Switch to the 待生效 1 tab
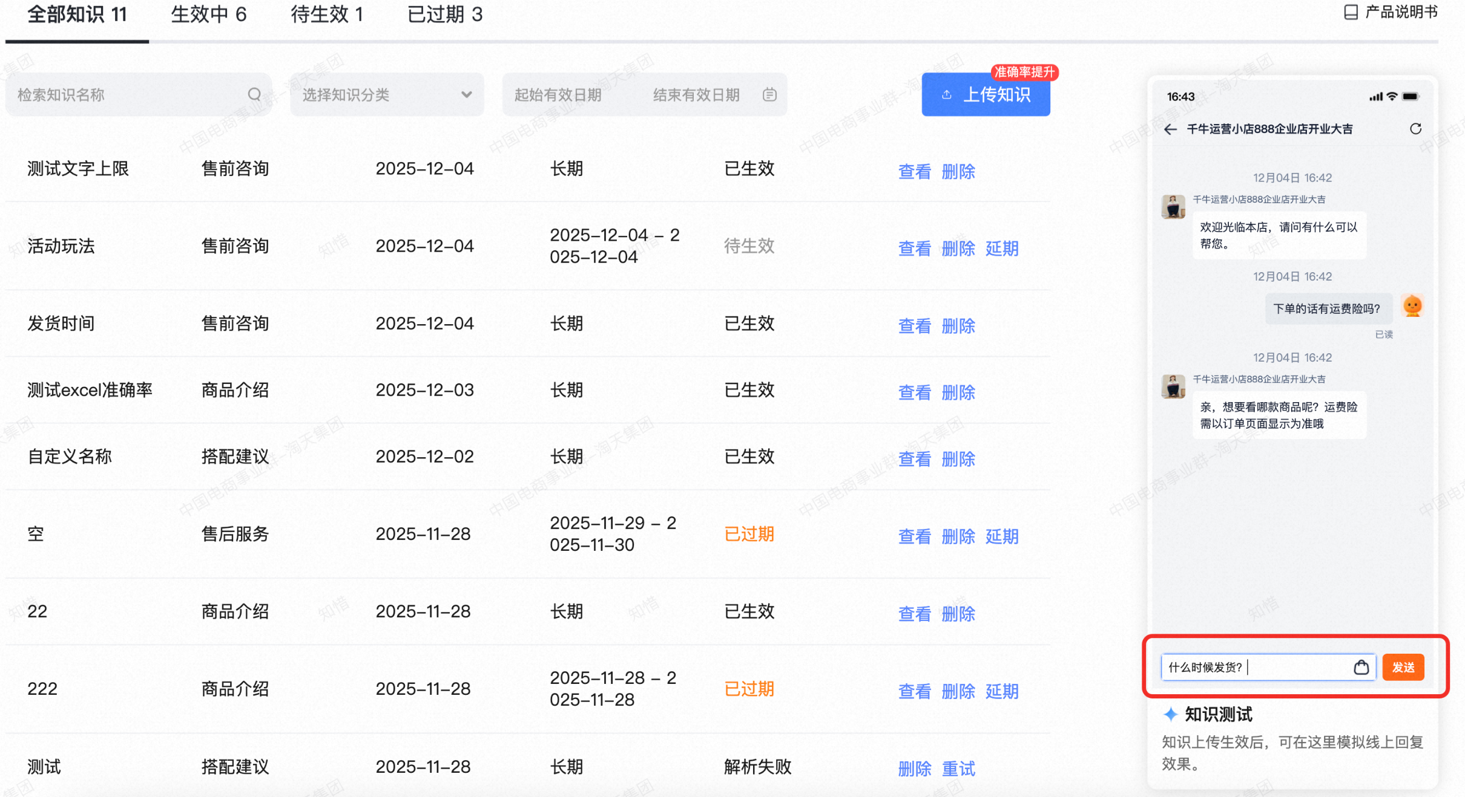The image size is (1465, 797). [327, 15]
